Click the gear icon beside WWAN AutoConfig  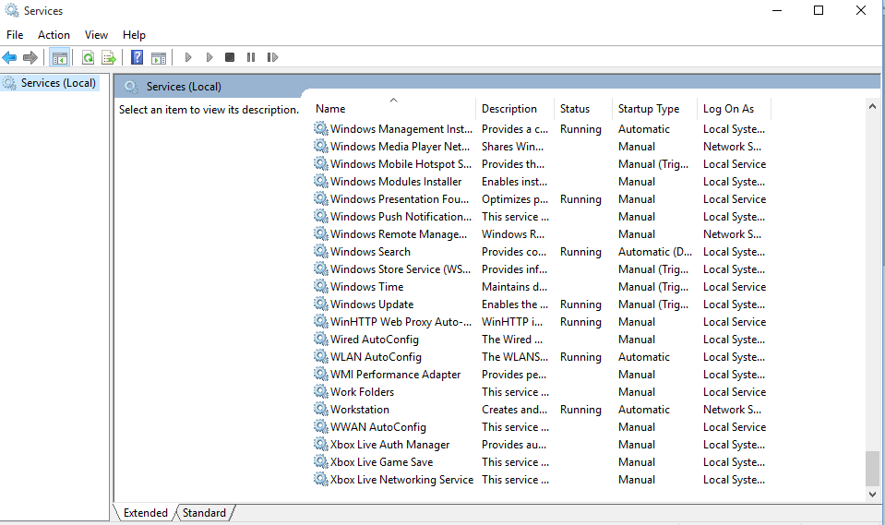321,426
